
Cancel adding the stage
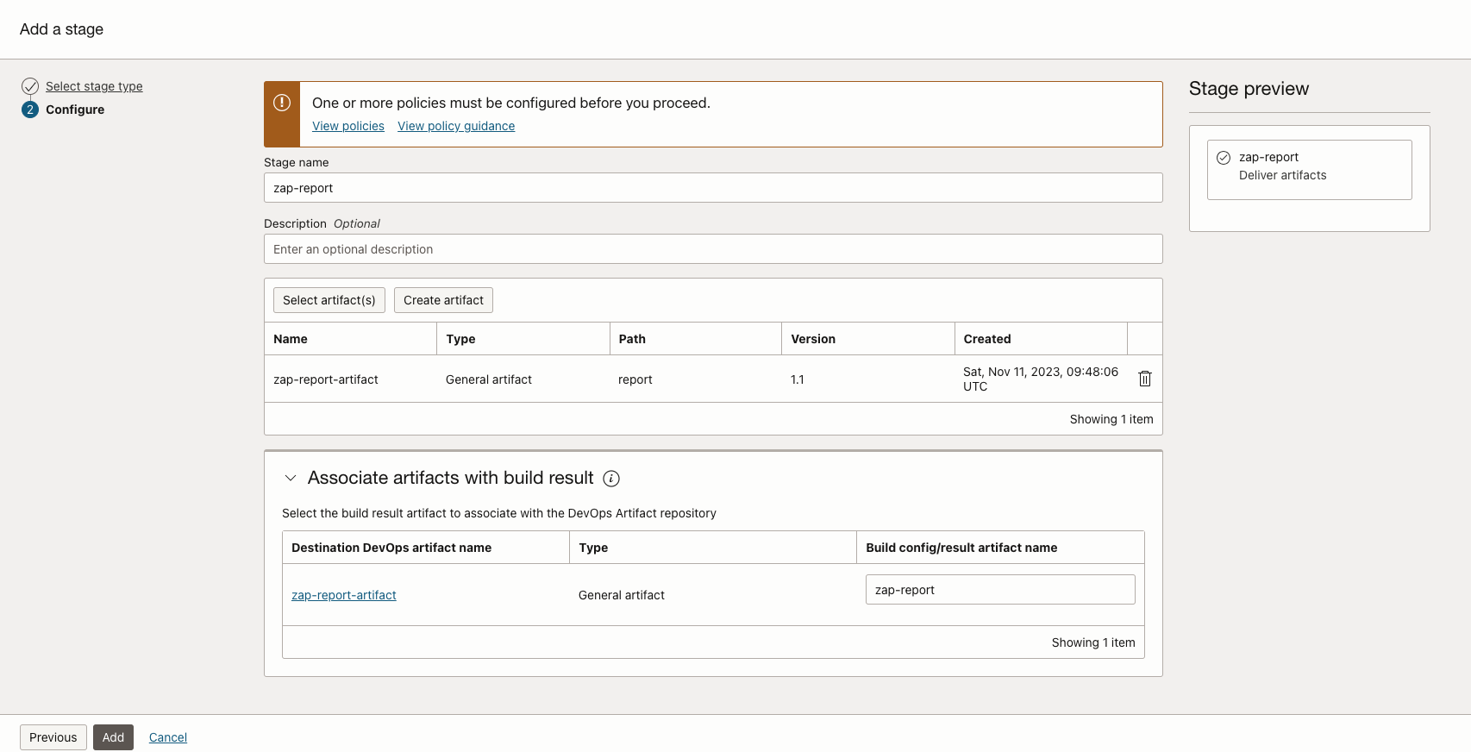coord(168,737)
